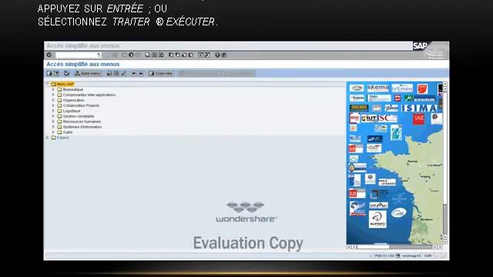
Task: Click the Find Next icon
Action: 161,55
